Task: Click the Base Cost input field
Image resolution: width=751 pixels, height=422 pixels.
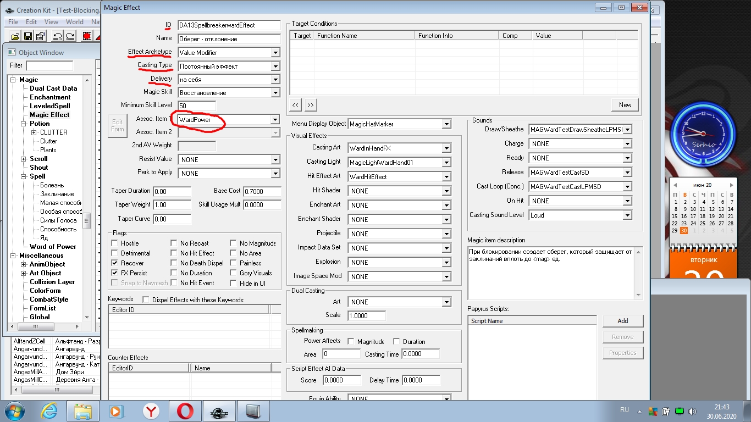Action: click(262, 191)
